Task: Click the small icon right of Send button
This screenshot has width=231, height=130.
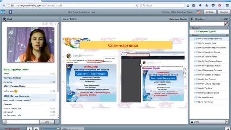Action: (x=57, y=122)
